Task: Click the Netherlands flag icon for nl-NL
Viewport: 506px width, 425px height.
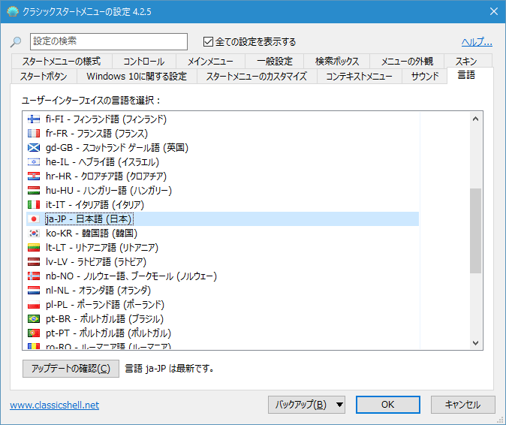Action: click(x=34, y=291)
